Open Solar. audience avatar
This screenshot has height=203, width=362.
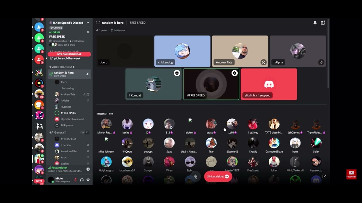click(x=316, y=143)
